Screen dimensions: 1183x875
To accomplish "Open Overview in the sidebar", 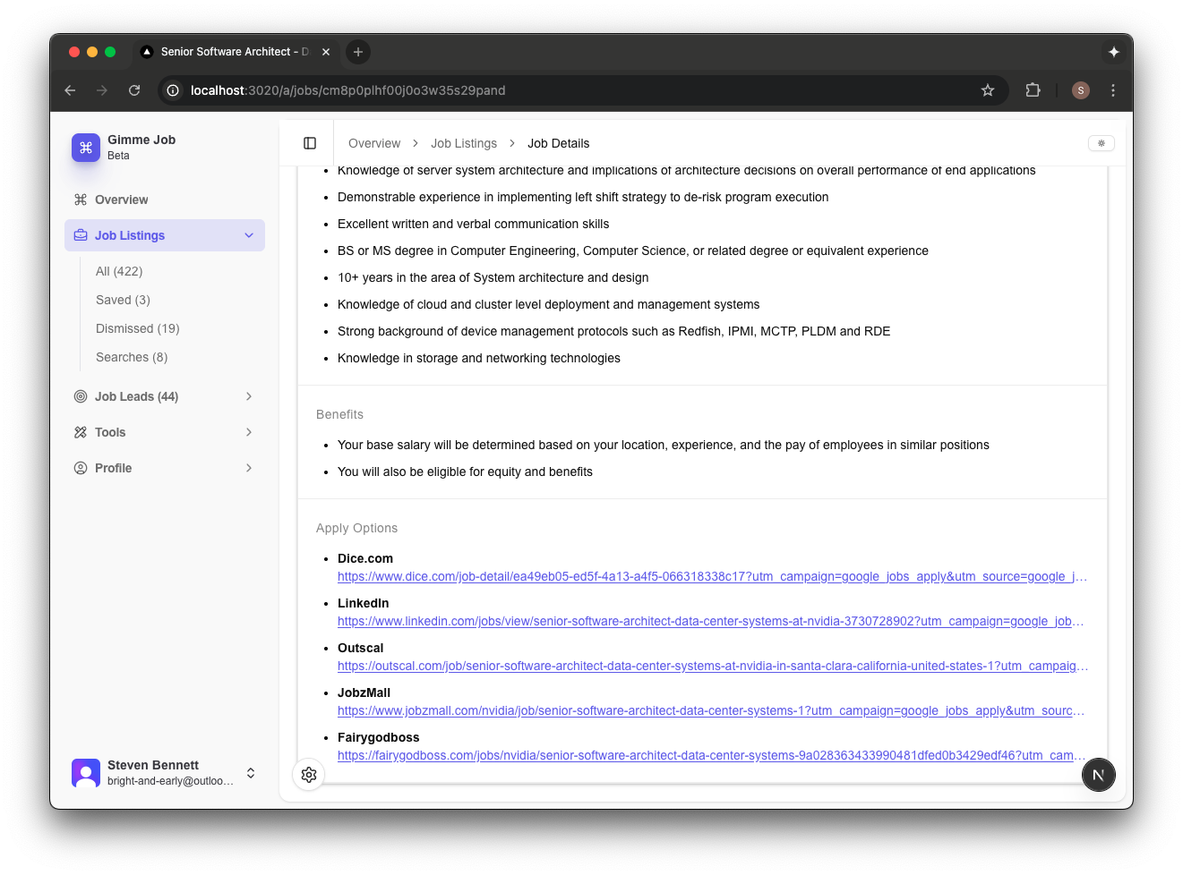I will (165, 200).
